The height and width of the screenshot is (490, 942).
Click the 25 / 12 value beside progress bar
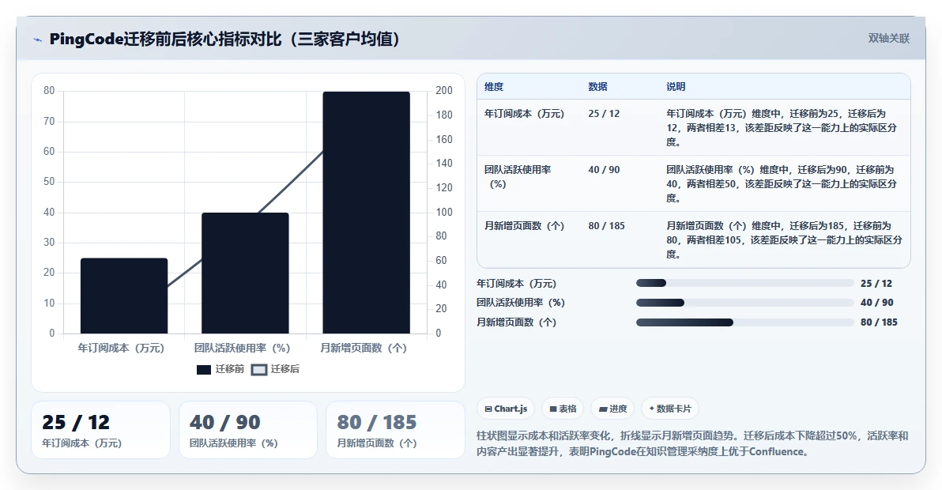pos(876,284)
